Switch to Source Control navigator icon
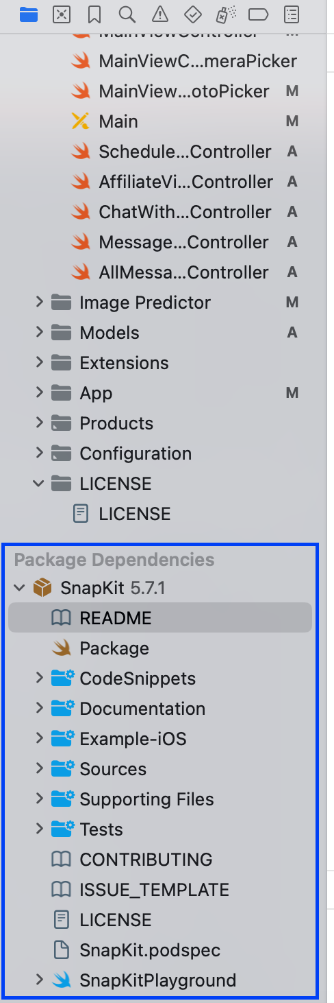 (62, 14)
